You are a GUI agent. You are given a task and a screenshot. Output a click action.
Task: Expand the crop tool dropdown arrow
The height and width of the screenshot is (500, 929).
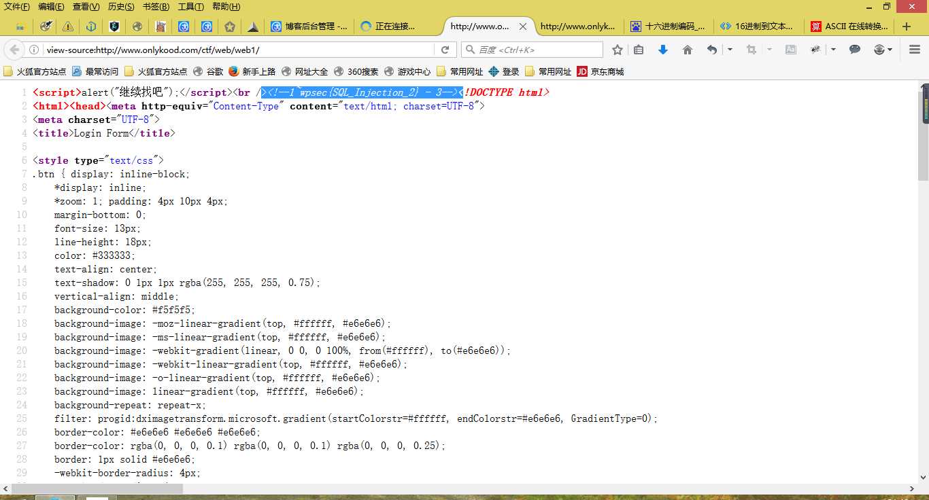tap(769, 50)
